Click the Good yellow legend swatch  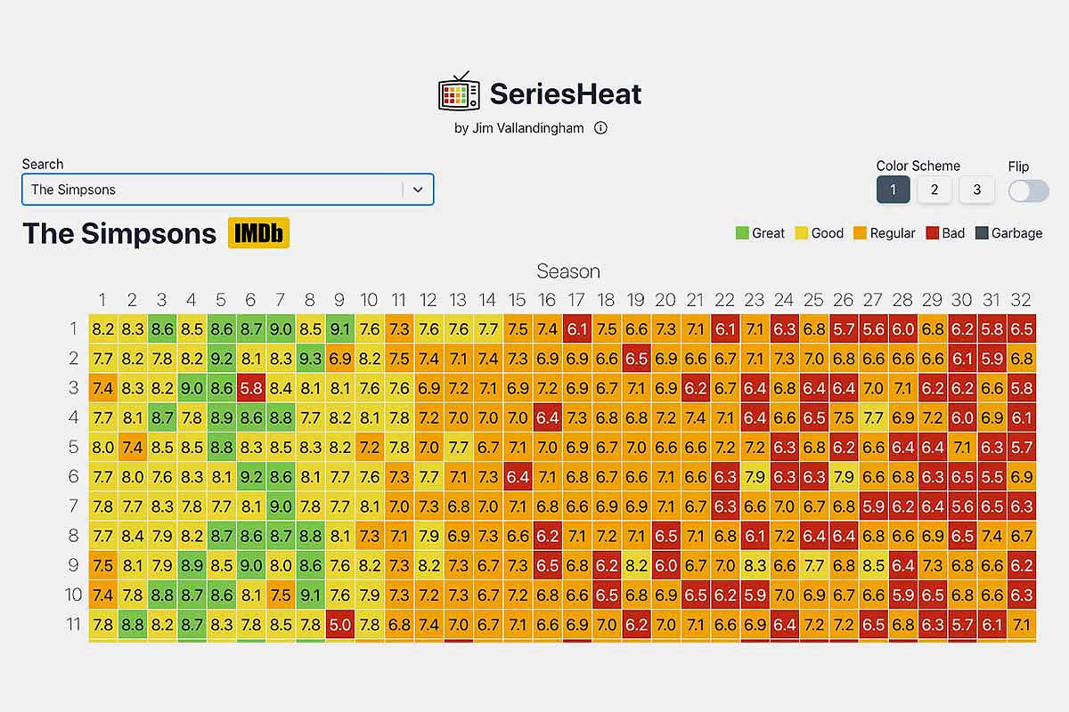802,233
